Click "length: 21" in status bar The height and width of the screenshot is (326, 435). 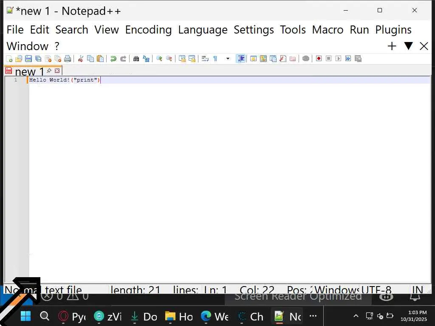point(136,289)
